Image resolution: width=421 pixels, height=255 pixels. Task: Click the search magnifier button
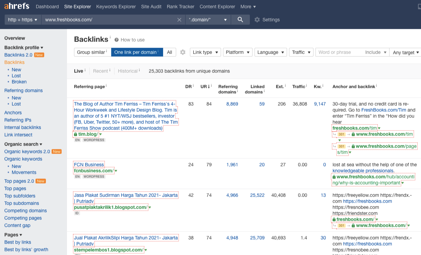tap(240, 19)
